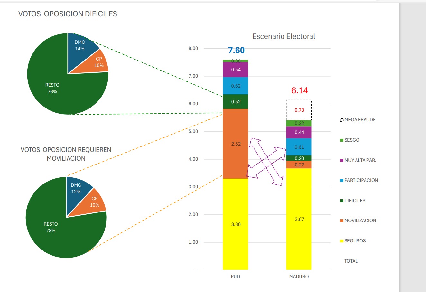Viewport: 426px width, 292px height.
Task: Click the RESTO 76% pie slice
Action: (52, 88)
